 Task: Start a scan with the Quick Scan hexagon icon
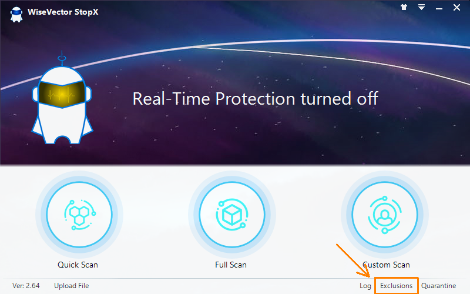pos(79,215)
